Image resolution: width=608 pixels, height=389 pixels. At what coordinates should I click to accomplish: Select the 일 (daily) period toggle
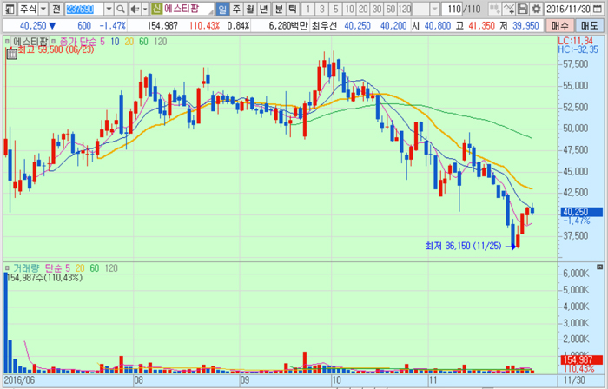tap(223, 9)
